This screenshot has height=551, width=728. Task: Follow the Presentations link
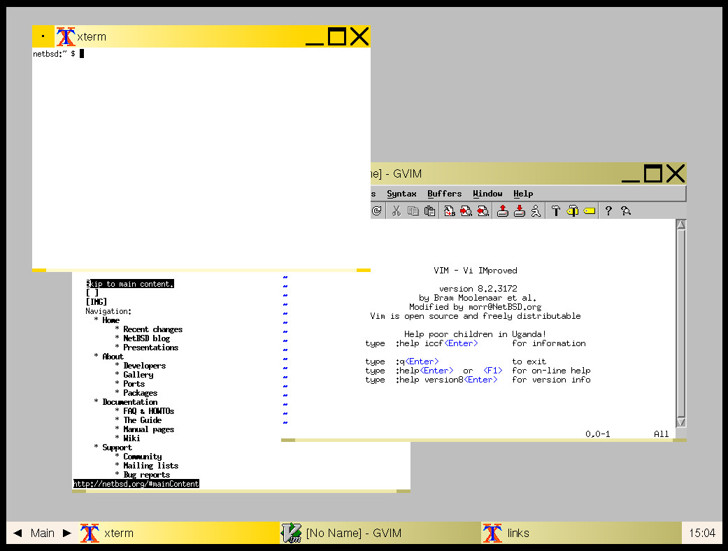click(151, 348)
